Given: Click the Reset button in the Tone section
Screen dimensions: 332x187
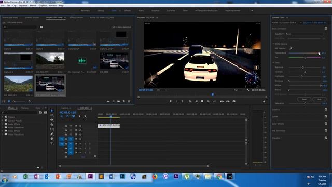Looking at the screenshot, I should click(x=304, y=99).
